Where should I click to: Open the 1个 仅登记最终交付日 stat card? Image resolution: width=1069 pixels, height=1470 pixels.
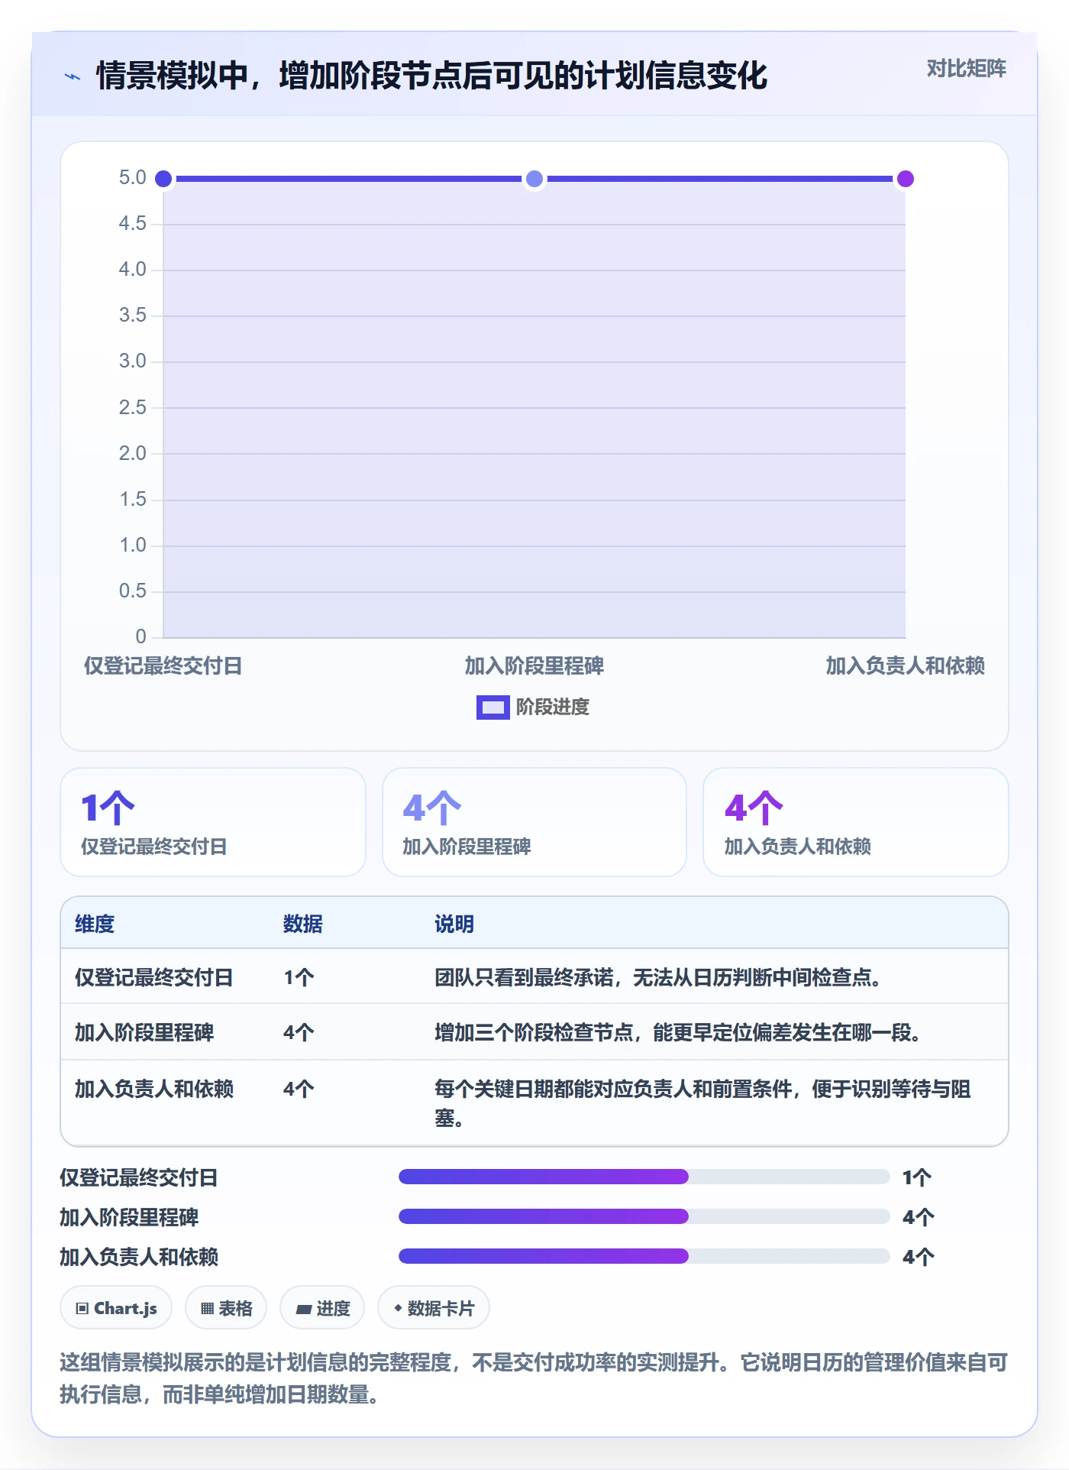[x=213, y=822]
